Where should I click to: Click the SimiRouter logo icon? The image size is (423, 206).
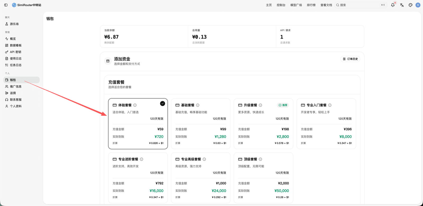pos(14,5)
